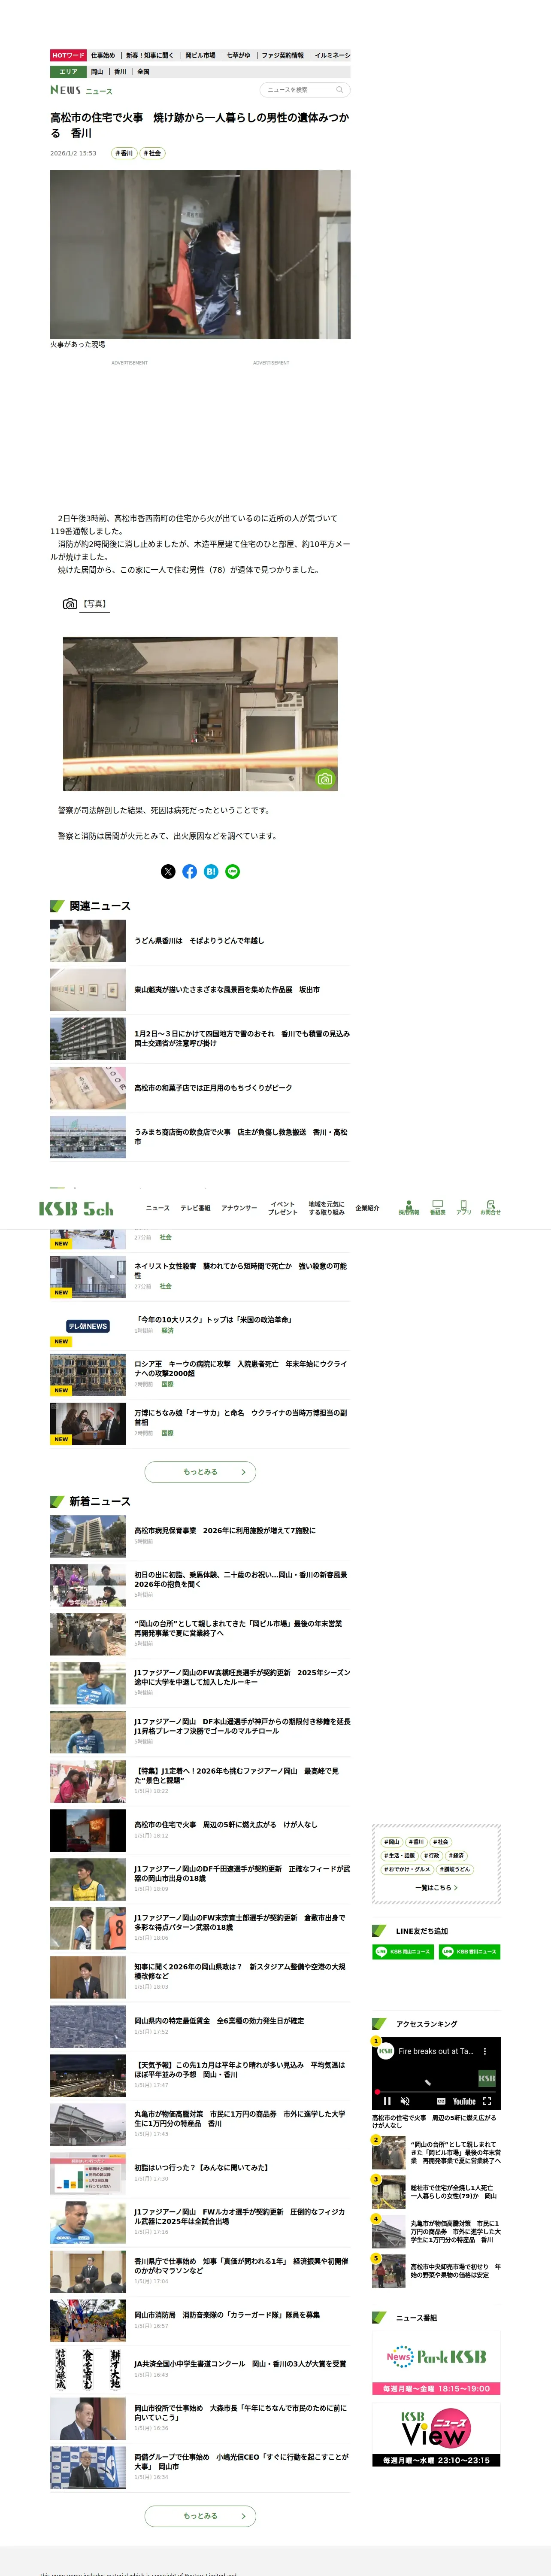Open the テレビ番組 header menu
This screenshot has height=2576, width=551.
pyautogui.click(x=195, y=1208)
